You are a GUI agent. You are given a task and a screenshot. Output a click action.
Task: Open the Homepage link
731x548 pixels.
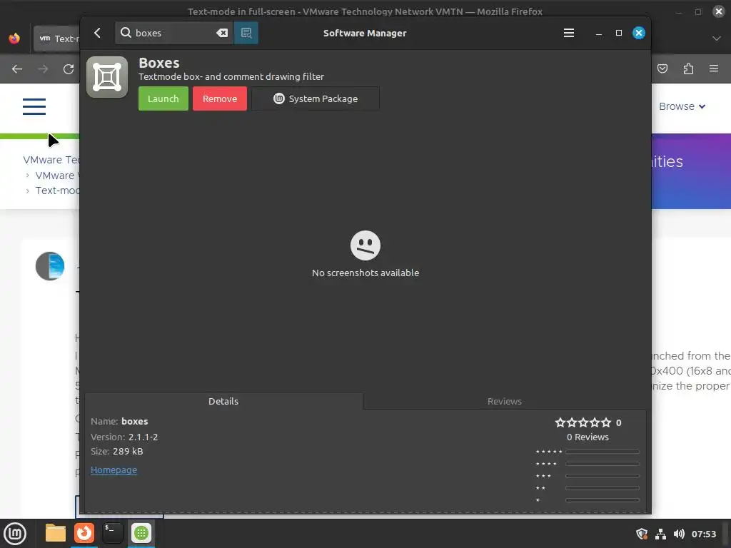(x=114, y=470)
